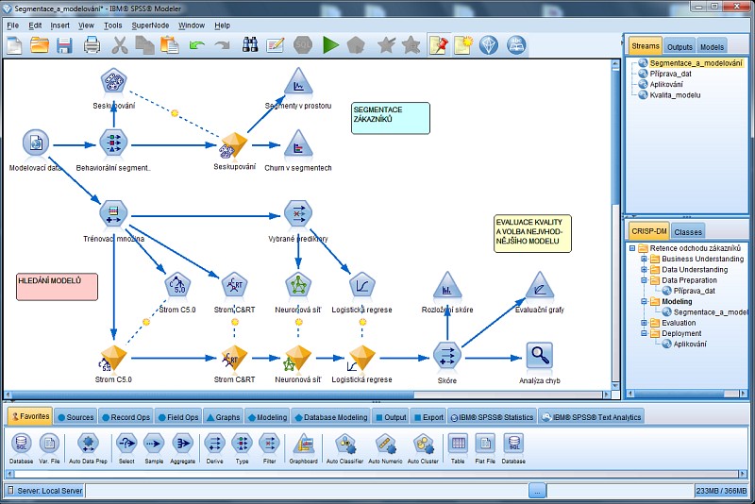Select the Modelovací data source node
The height and width of the screenshot is (504, 755).
point(36,143)
